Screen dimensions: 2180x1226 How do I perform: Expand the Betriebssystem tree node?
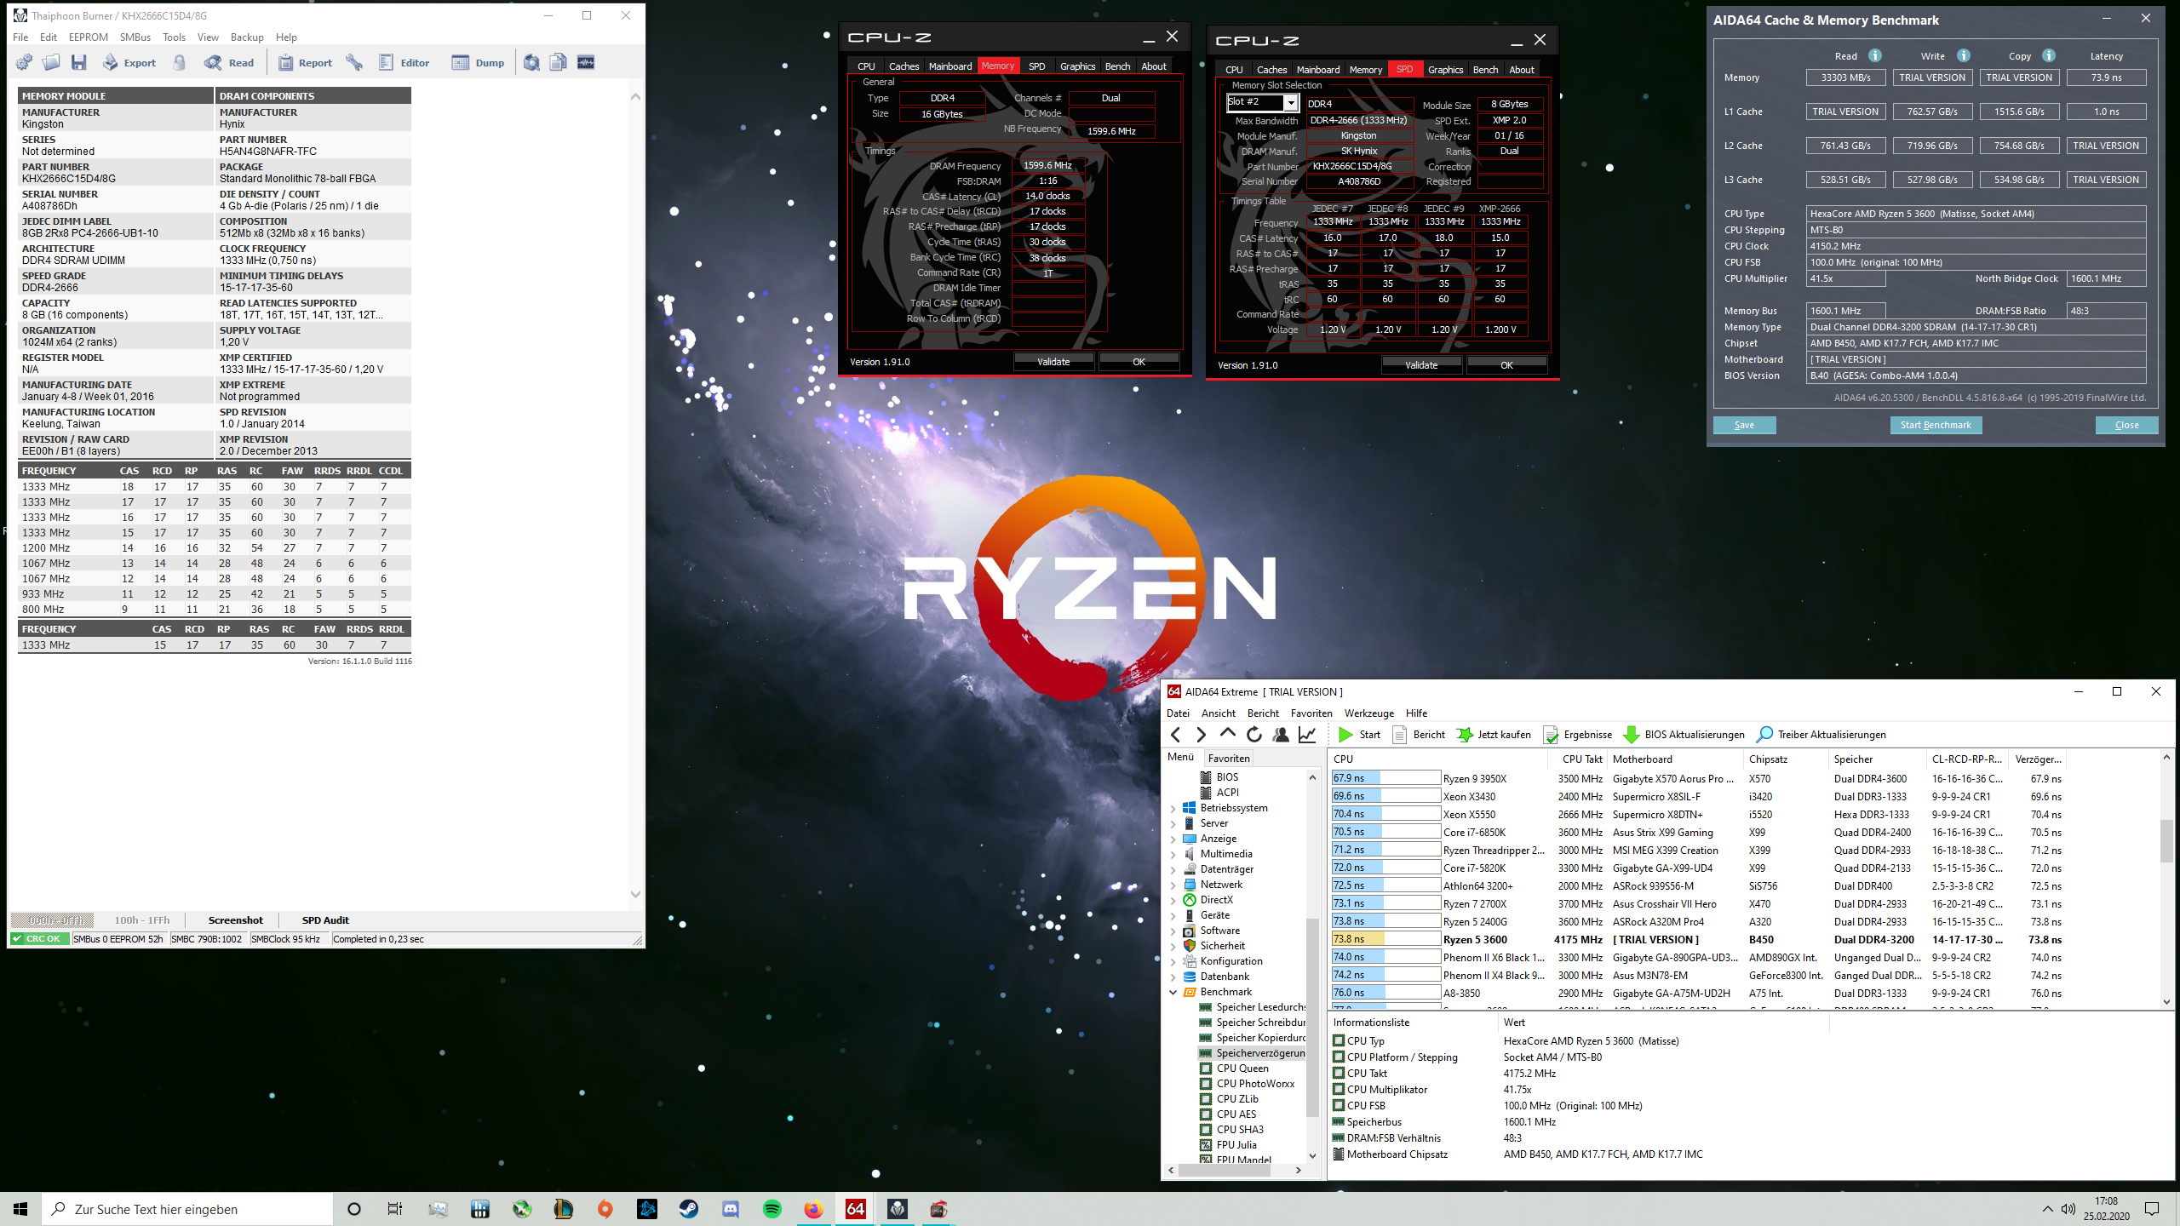click(x=1175, y=807)
